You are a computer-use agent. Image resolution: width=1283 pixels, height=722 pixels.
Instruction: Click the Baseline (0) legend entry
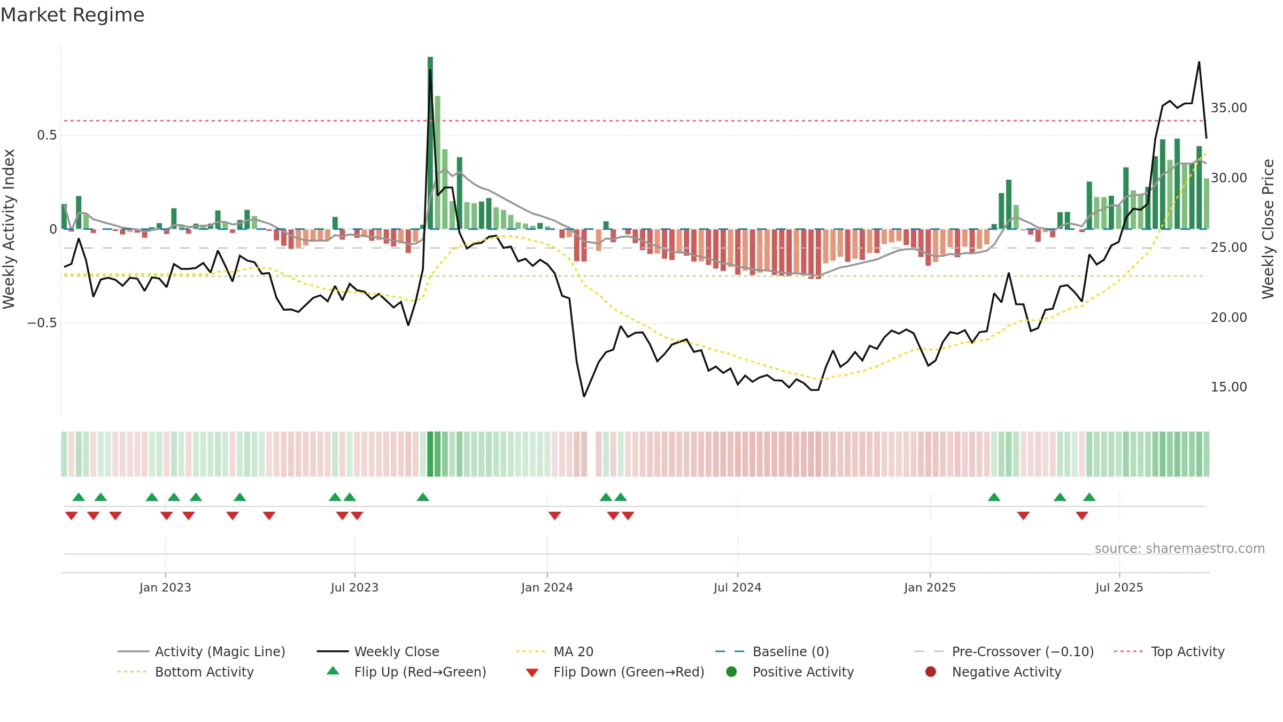point(772,651)
